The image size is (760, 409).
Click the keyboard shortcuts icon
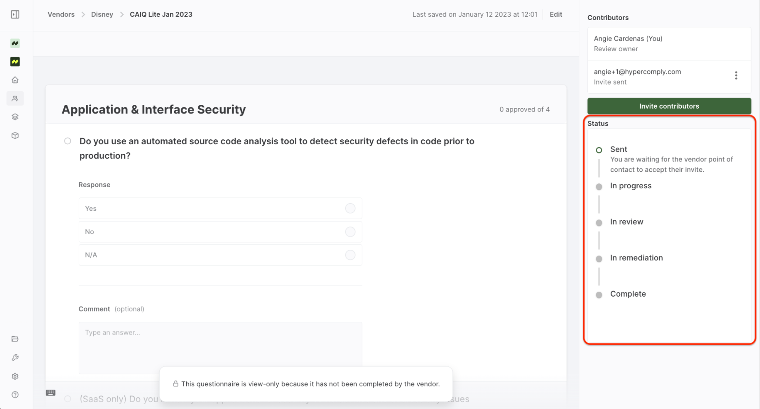51,393
